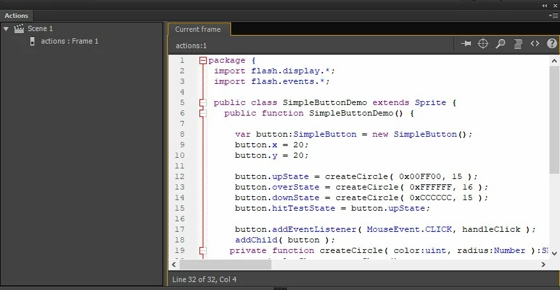Collapse the createCircle fold marker on line 19

(203, 251)
